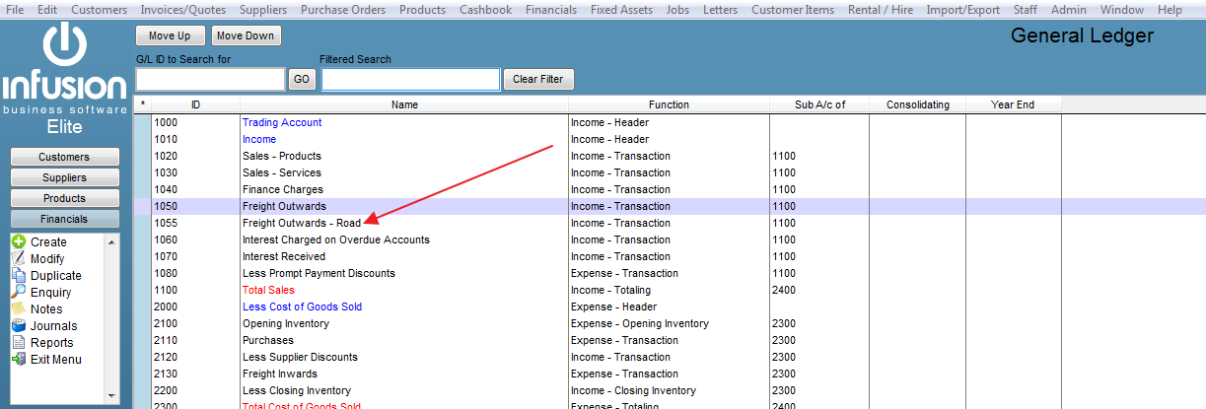Click the Enquiry magnifier icon
This screenshot has height=409, width=1206.
(x=18, y=292)
